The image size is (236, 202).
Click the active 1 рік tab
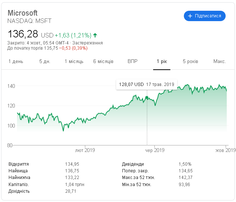[x=162, y=61]
